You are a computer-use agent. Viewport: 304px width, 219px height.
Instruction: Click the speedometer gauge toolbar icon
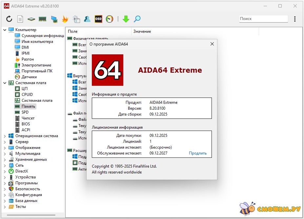(x=110, y=19)
